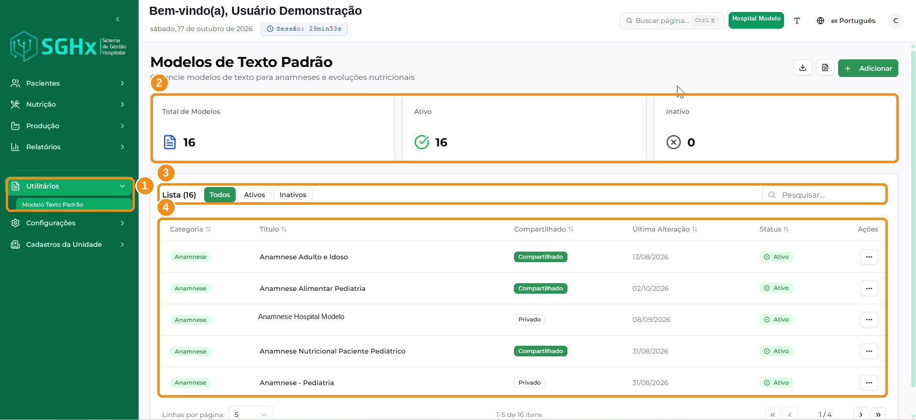Open actions menu for Anamnese - Pediatria

point(869,383)
